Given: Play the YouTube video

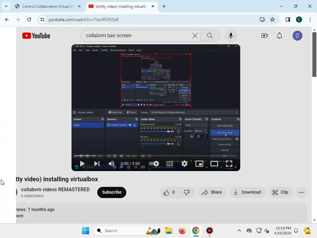Looking at the screenshot, I should [x=82, y=164].
